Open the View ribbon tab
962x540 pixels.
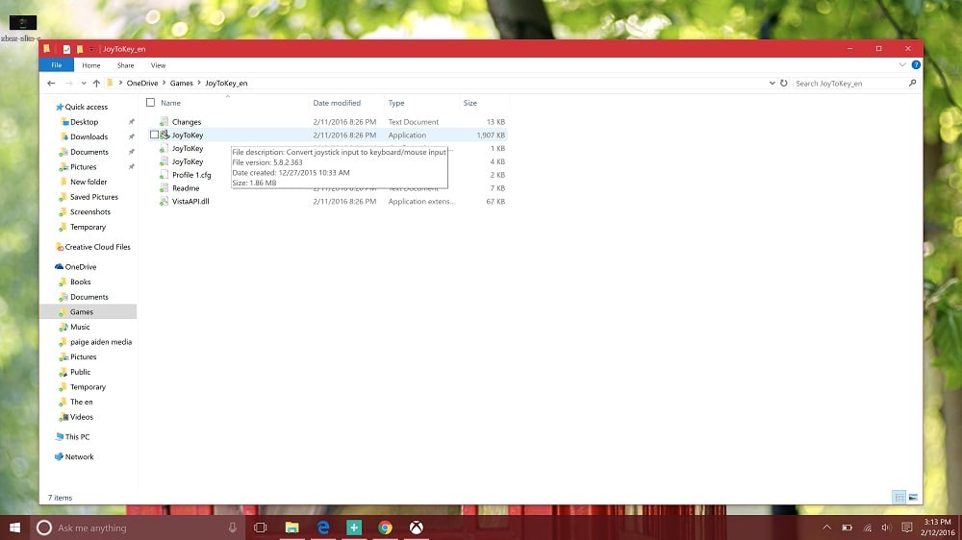(158, 65)
